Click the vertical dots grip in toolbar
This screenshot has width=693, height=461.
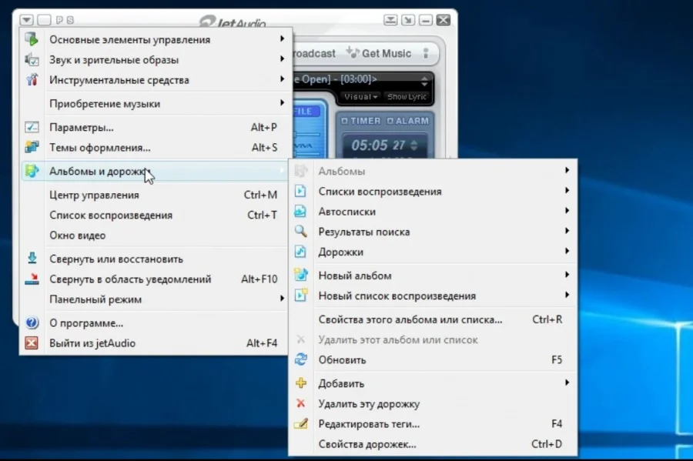click(x=426, y=53)
